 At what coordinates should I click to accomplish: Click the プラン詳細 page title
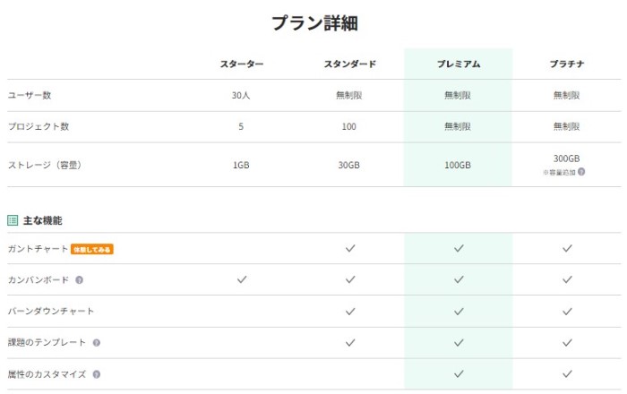(x=314, y=22)
